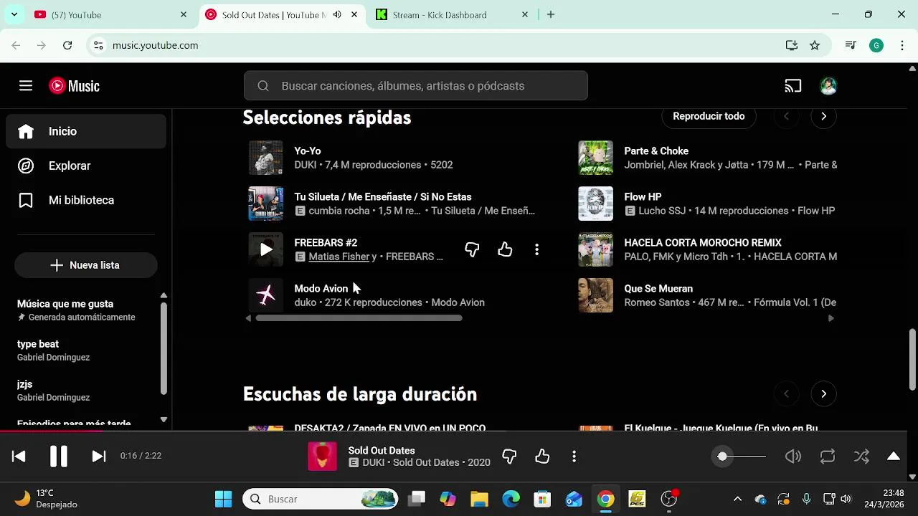Screen dimensions: 918x516
Task: Create a new playlist with Nueva lista
Action: (x=85, y=265)
